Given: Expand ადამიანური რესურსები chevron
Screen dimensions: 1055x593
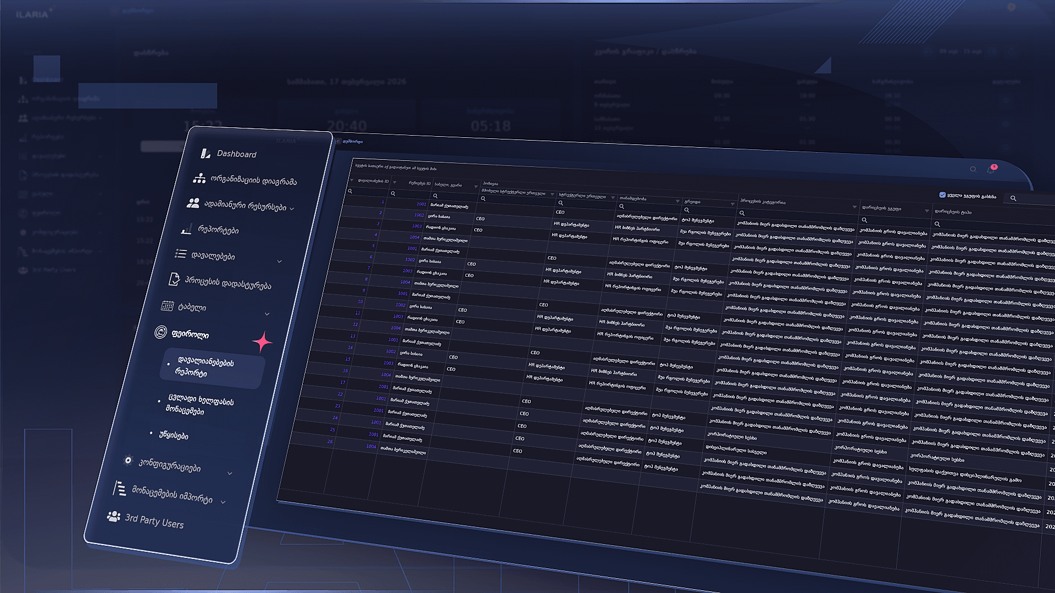Looking at the screenshot, I should tap(292, 209).
